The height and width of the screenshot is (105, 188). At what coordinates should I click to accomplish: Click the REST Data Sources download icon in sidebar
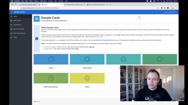tap(11, 33)
